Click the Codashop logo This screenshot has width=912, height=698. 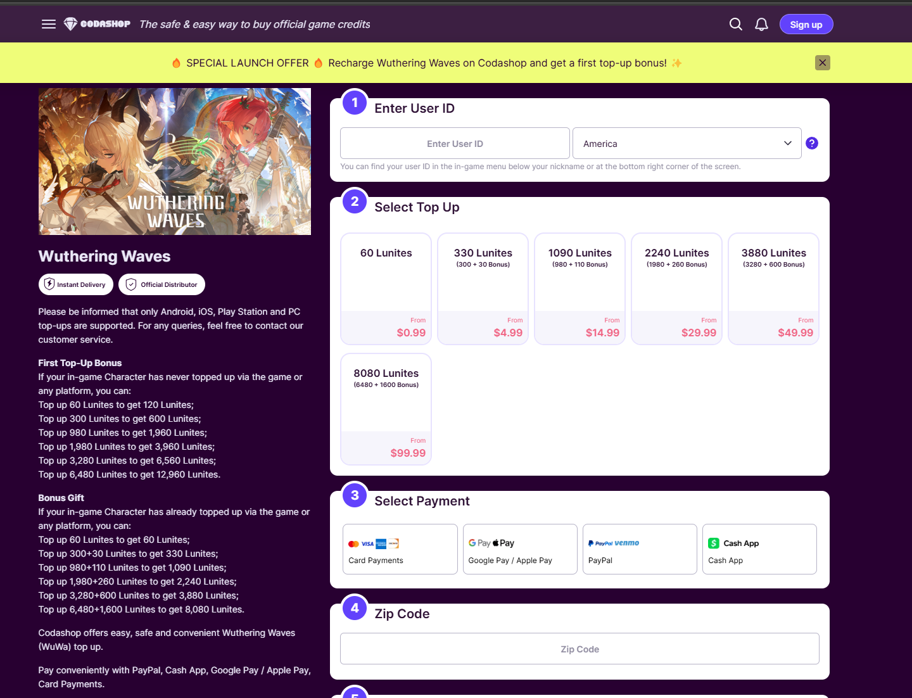pyautogui.click(x=97, y=24)
